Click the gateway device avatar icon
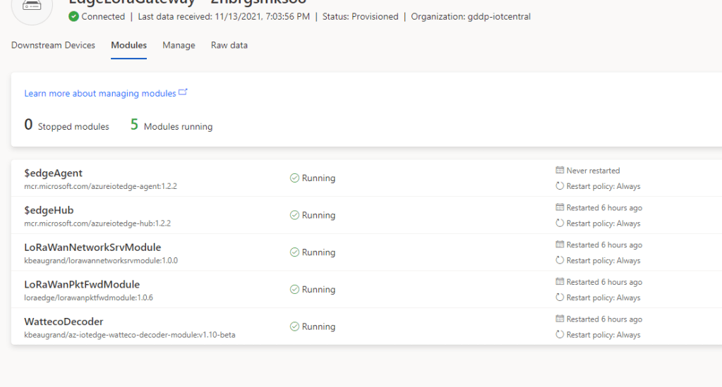The image size is (722, 387). point(32,6)
